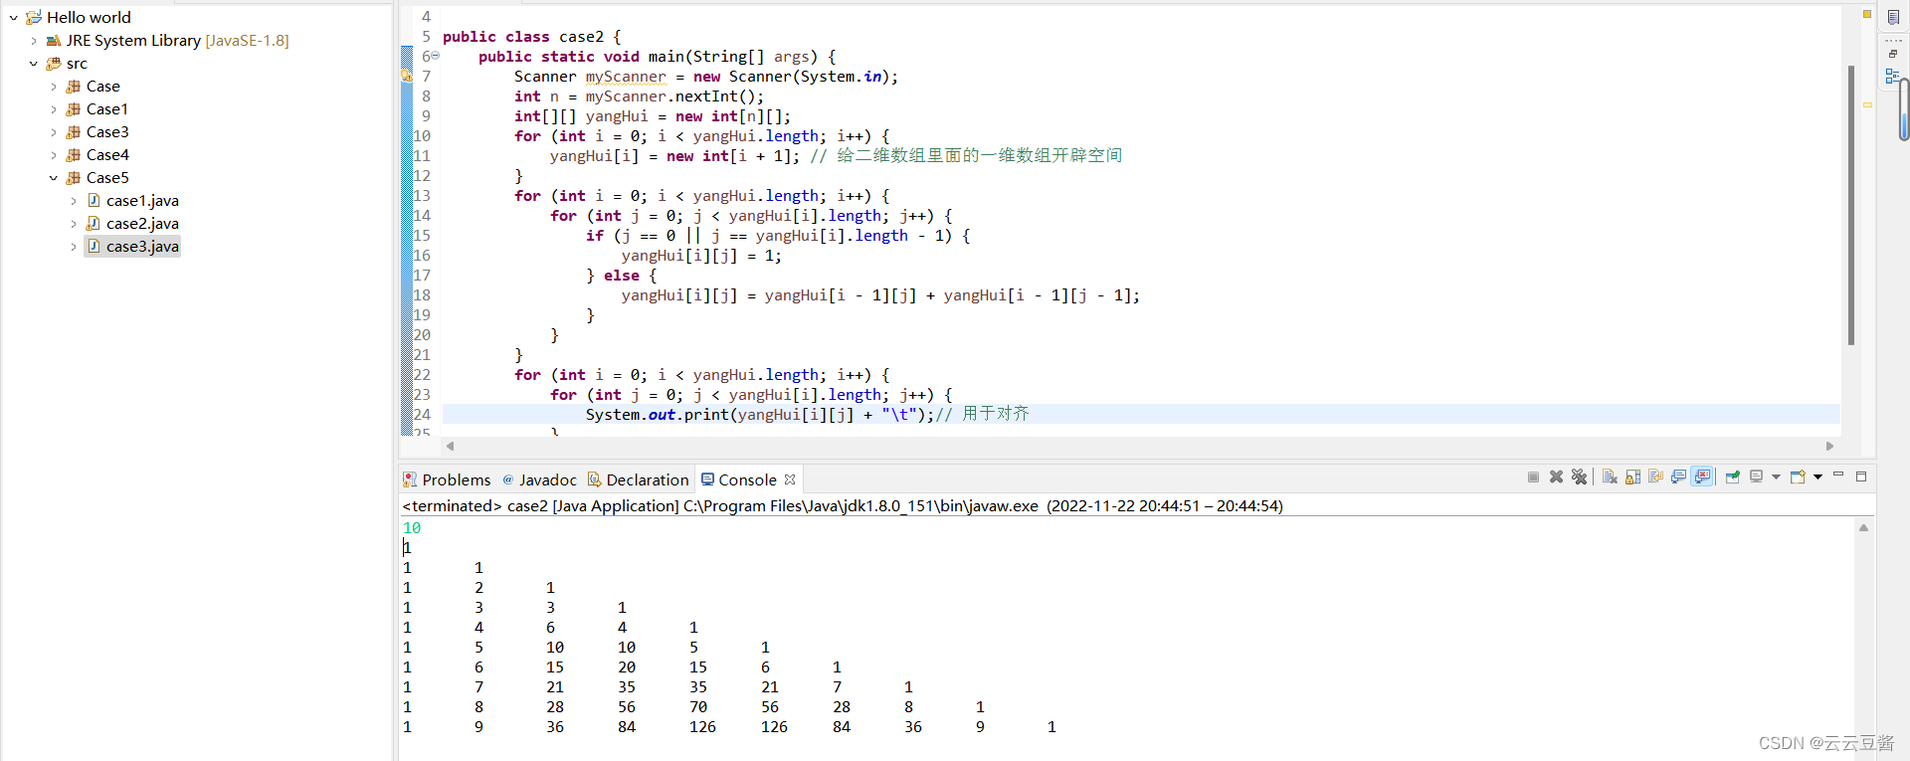Open the Open Console dropdown arrow
This screenshot has height=761, width=1910.
tap(1817, 477)
